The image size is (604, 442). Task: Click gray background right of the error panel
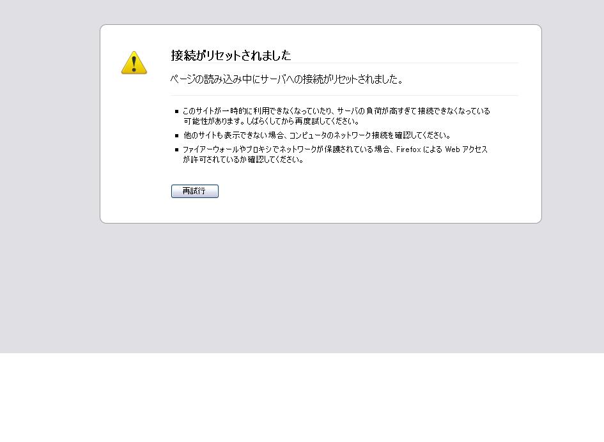(x=573, y=154)
